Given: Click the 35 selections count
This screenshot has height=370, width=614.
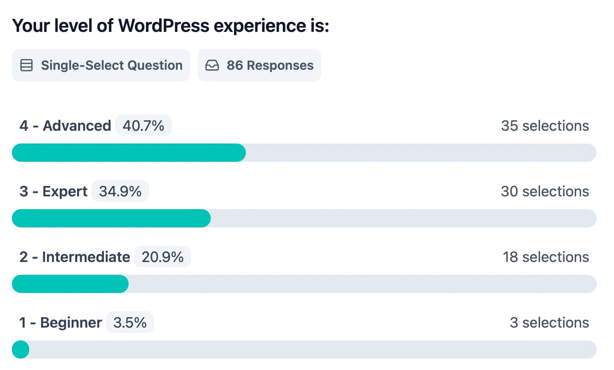Looking at the screenshot, I should [x=545, y=126].
